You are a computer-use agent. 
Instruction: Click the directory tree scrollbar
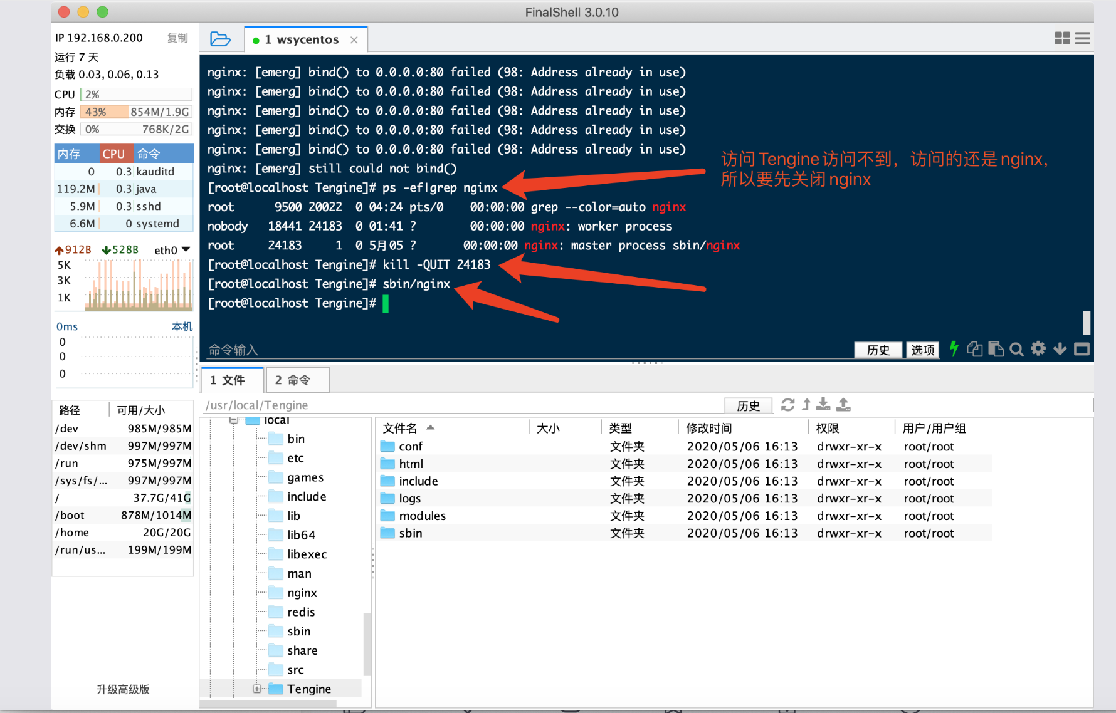[367, 645]
